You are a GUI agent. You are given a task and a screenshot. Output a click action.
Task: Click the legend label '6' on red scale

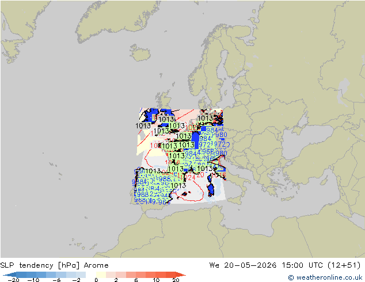(x=136, y=280)
